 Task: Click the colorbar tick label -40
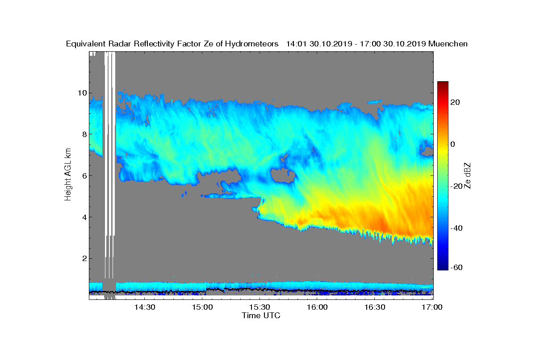[x=456, y=228]
